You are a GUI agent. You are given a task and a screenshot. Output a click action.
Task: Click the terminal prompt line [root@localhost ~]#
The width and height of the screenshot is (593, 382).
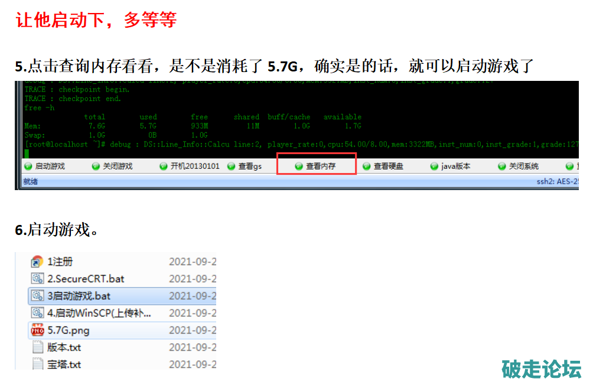pyautogui.click(x=57, y=144)
